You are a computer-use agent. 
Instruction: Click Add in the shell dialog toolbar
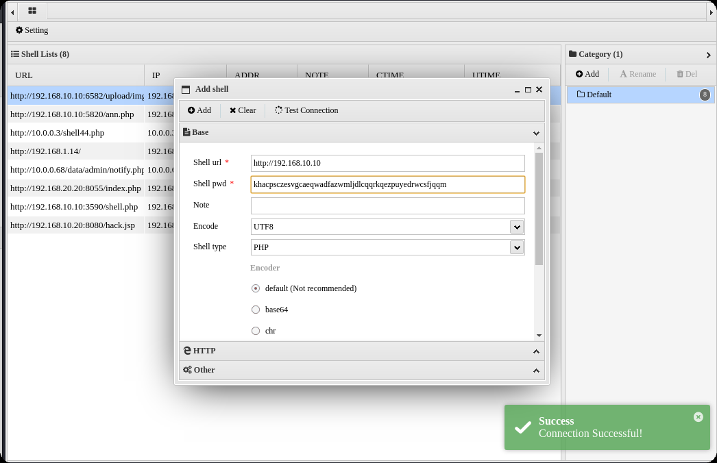click(x=199, y=110)
